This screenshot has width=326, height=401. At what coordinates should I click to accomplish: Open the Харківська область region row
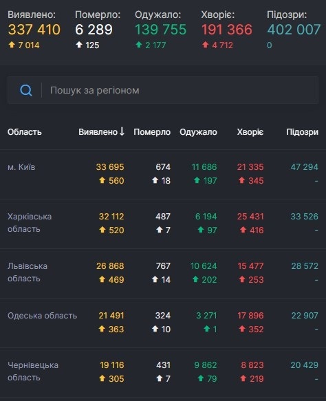163,224
